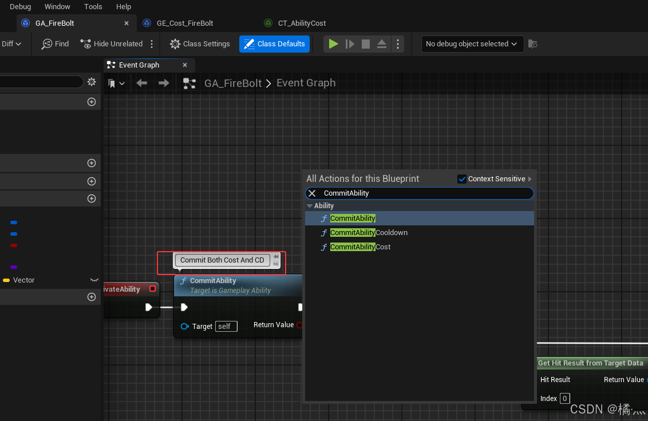Click Event Graph in the breadcrumb
Viewport: 648px width, 421px height.
(x=306, y=83)
